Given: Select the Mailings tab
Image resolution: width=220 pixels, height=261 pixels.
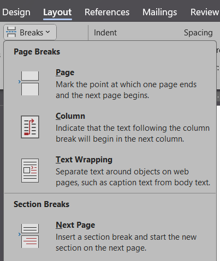Looking at the screenshot, I should tap(159, 13).
